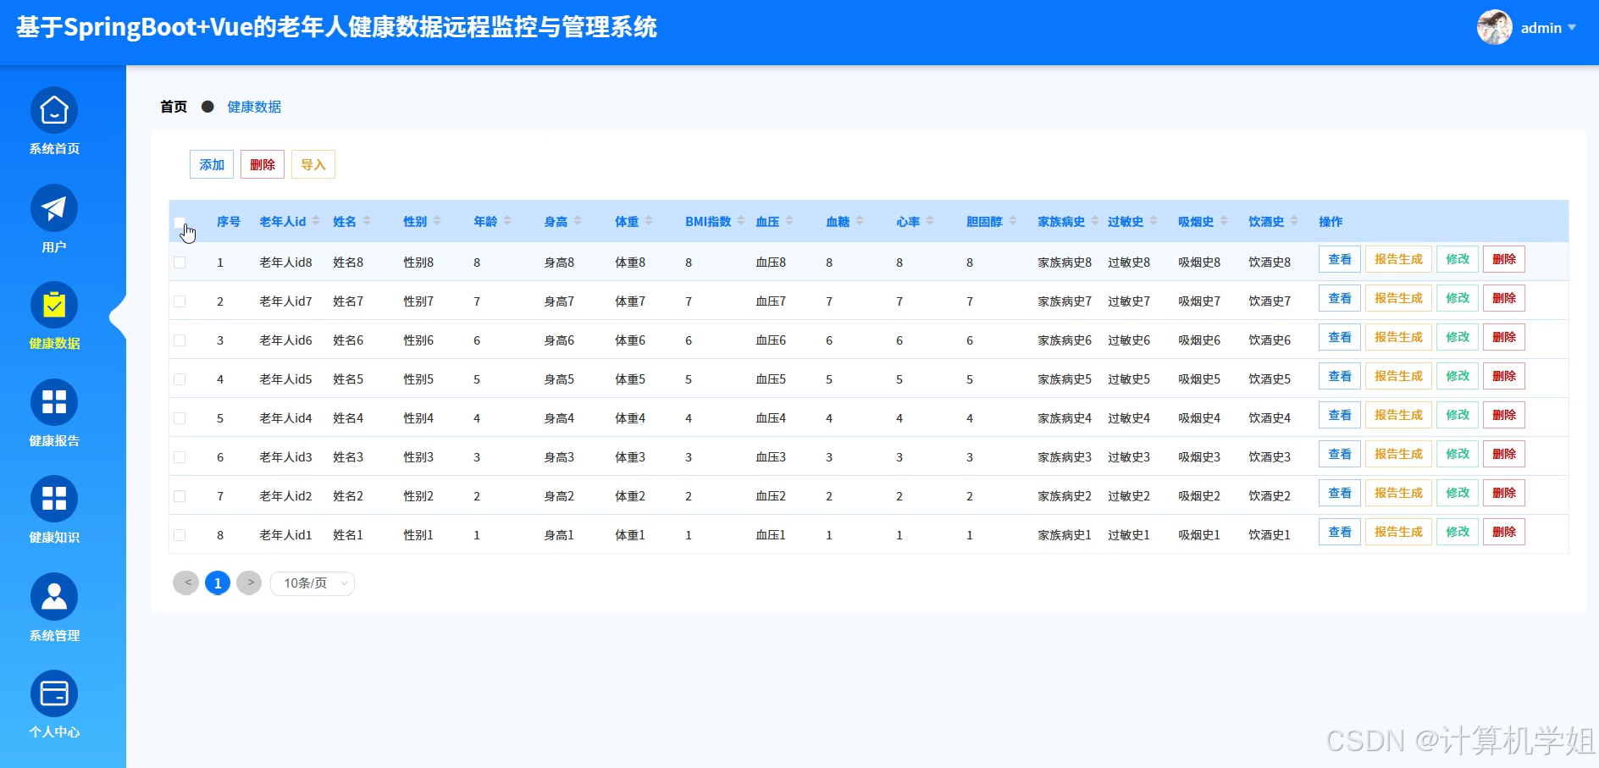This screenshot has width=1599, height=768.
Task: View record for 姓名8 with 查看
Action: [1340, 259]
